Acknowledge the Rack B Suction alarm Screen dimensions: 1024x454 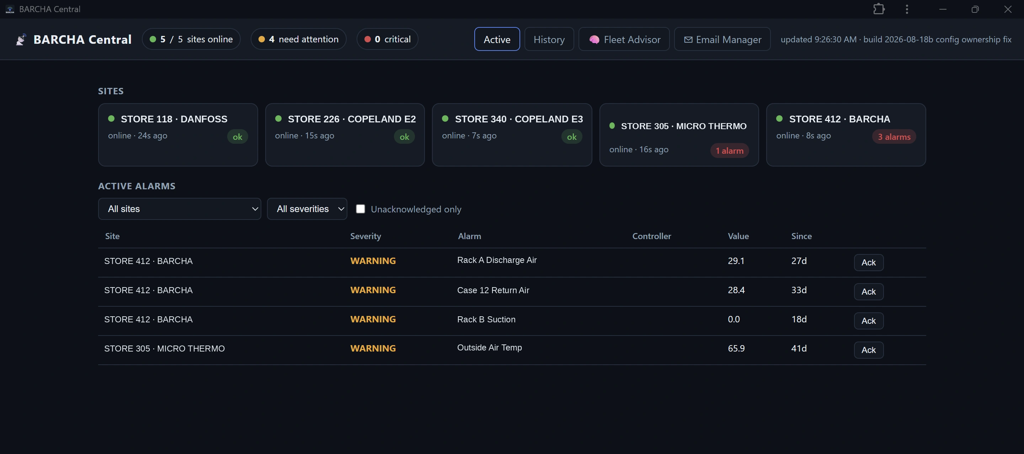(x=869, y=321)
